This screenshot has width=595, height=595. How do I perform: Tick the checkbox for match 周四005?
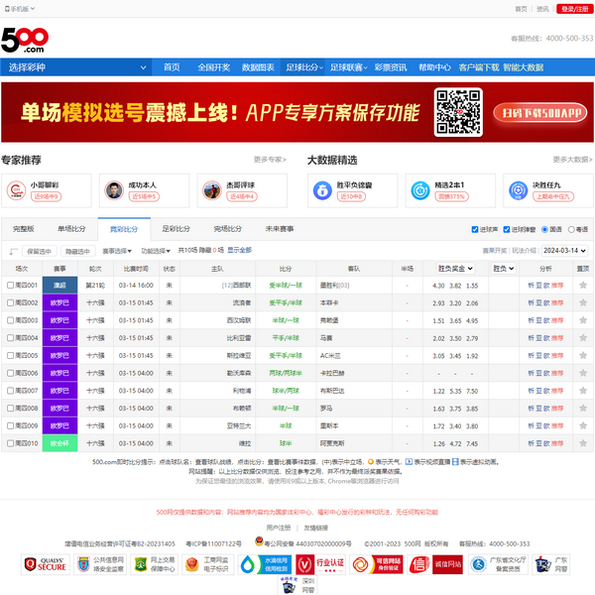click(10, 356)
